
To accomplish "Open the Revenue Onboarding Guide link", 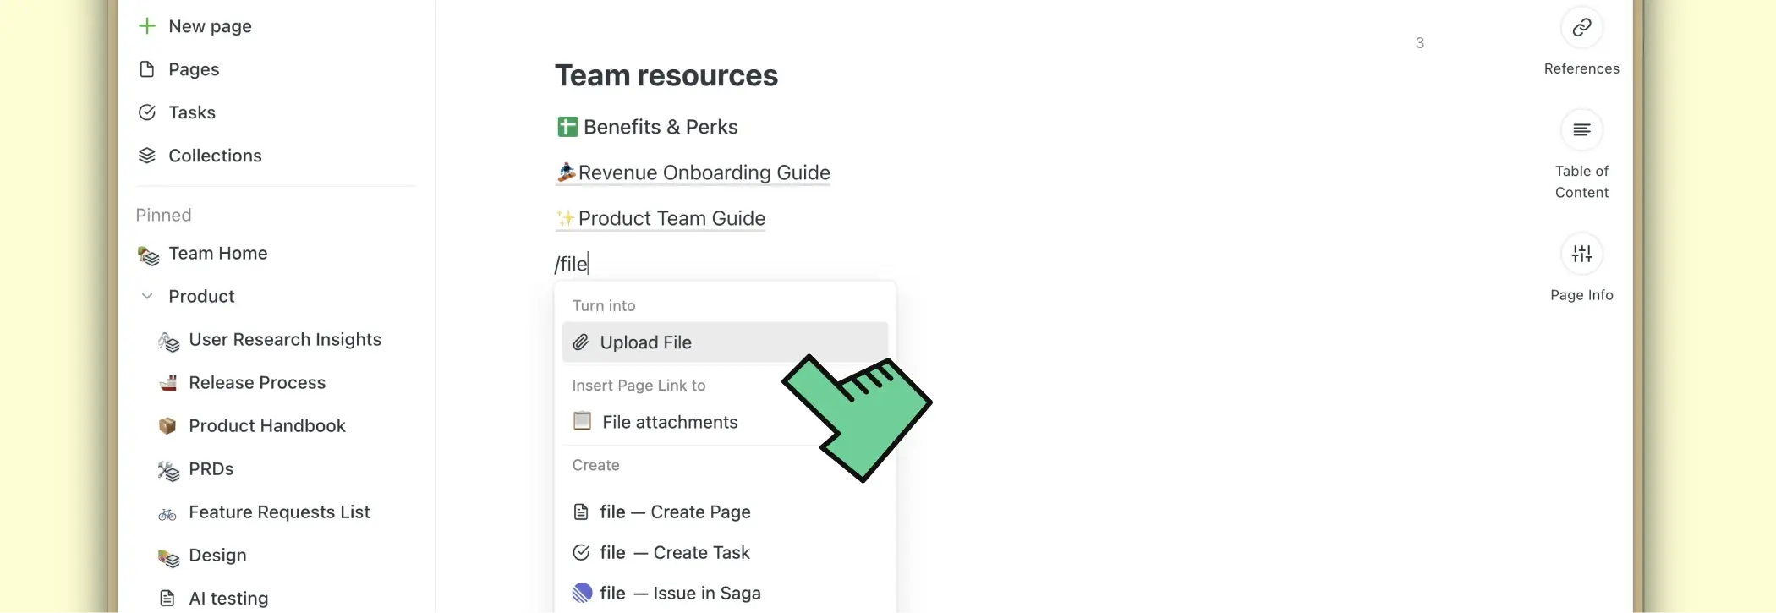I will (x=704, y=172).
